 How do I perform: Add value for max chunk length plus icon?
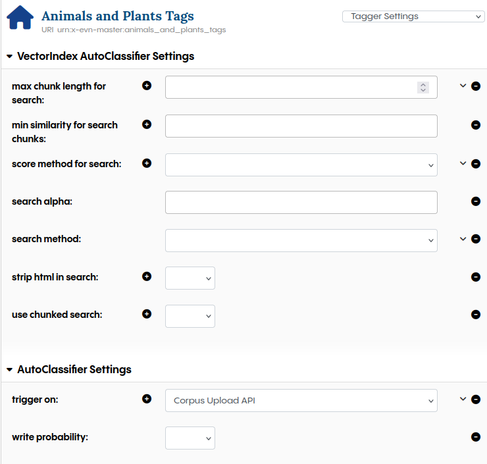147,86
